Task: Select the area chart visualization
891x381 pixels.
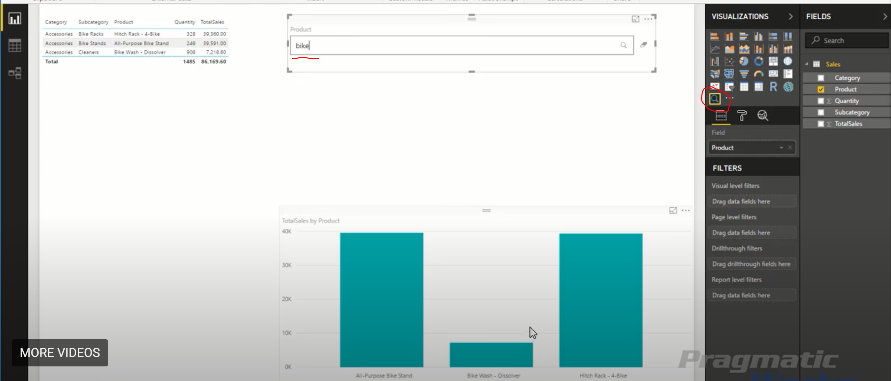Action: (729, 49)
